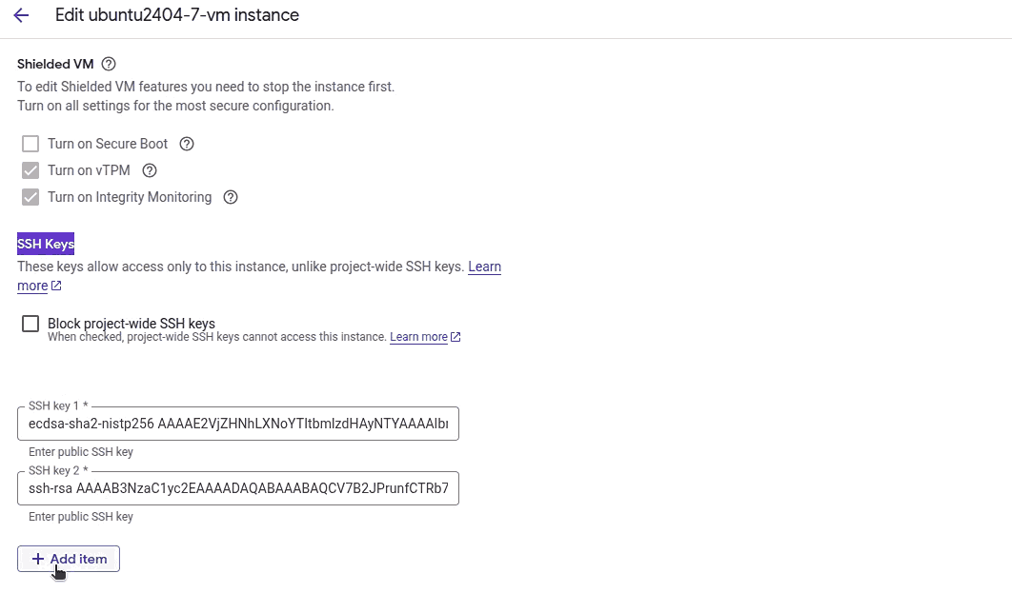This screenshot has height=593, width=1012.
Task: Click the plus icon in Add item
Action: coord(38,559)
